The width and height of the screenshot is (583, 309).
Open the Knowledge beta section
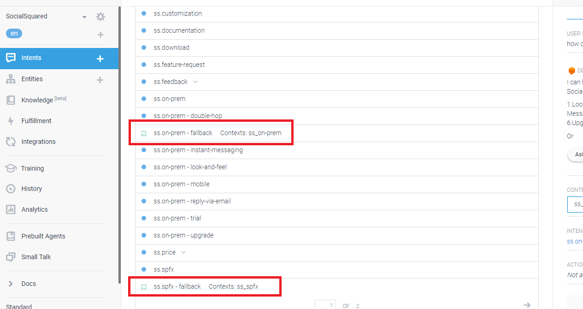[37, 100]
